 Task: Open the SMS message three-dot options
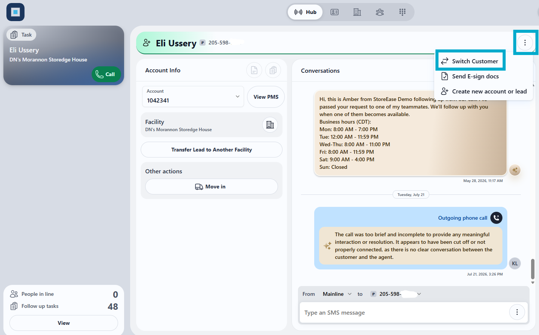click(517, 312)
